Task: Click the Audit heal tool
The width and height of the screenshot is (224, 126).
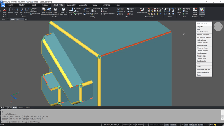Action: point(185,14)
